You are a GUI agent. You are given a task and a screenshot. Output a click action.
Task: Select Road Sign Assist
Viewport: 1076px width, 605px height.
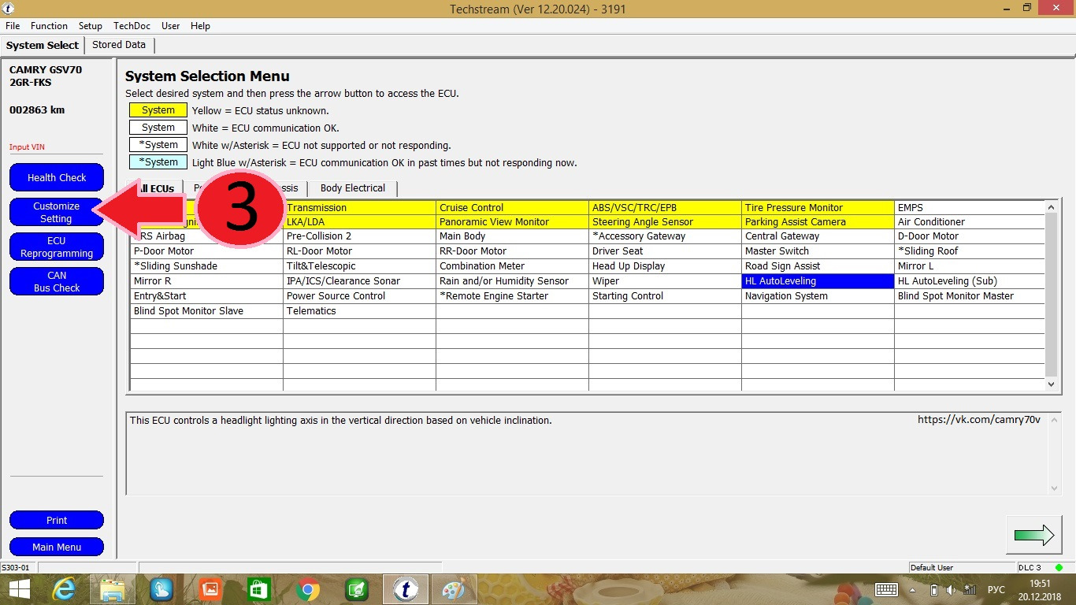818,266
